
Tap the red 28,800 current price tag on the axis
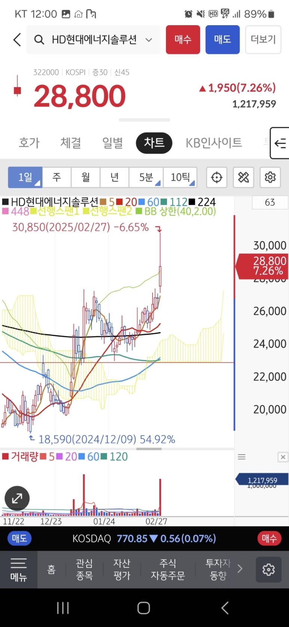pyautogui.click(x=262, y=266)
